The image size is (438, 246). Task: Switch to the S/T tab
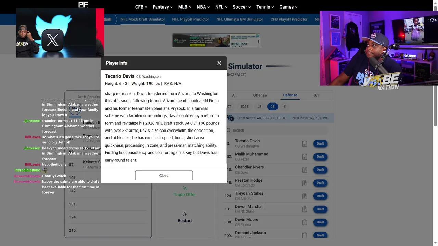click(317, 95)
